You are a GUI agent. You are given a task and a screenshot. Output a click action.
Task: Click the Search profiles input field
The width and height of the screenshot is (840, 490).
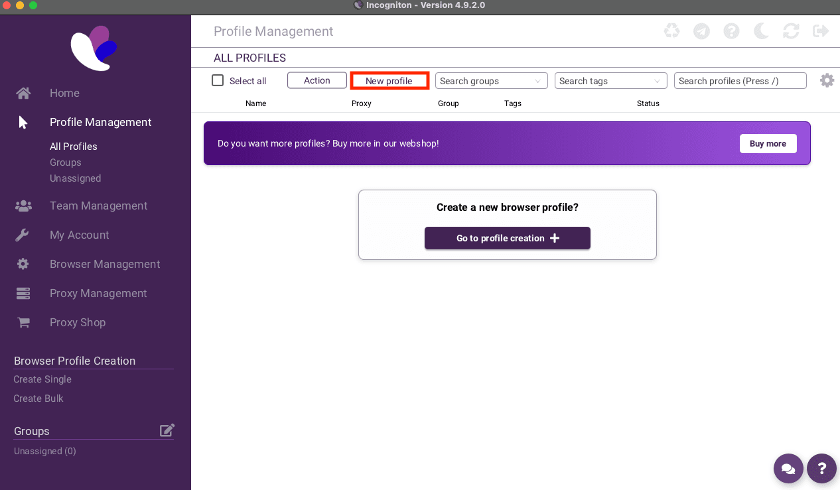pos(740,80)
